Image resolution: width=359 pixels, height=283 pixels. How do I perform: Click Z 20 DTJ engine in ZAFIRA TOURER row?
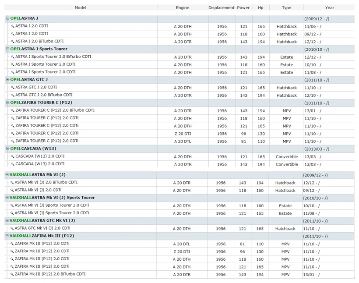point(183,134)
